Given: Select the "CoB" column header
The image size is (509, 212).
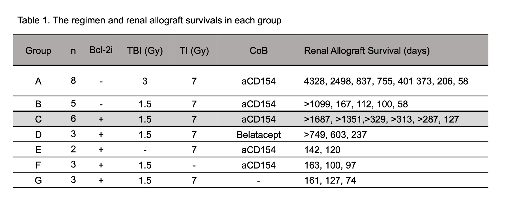Looking at the screenshot, I should pyautogui.click(x=258, y=51).
